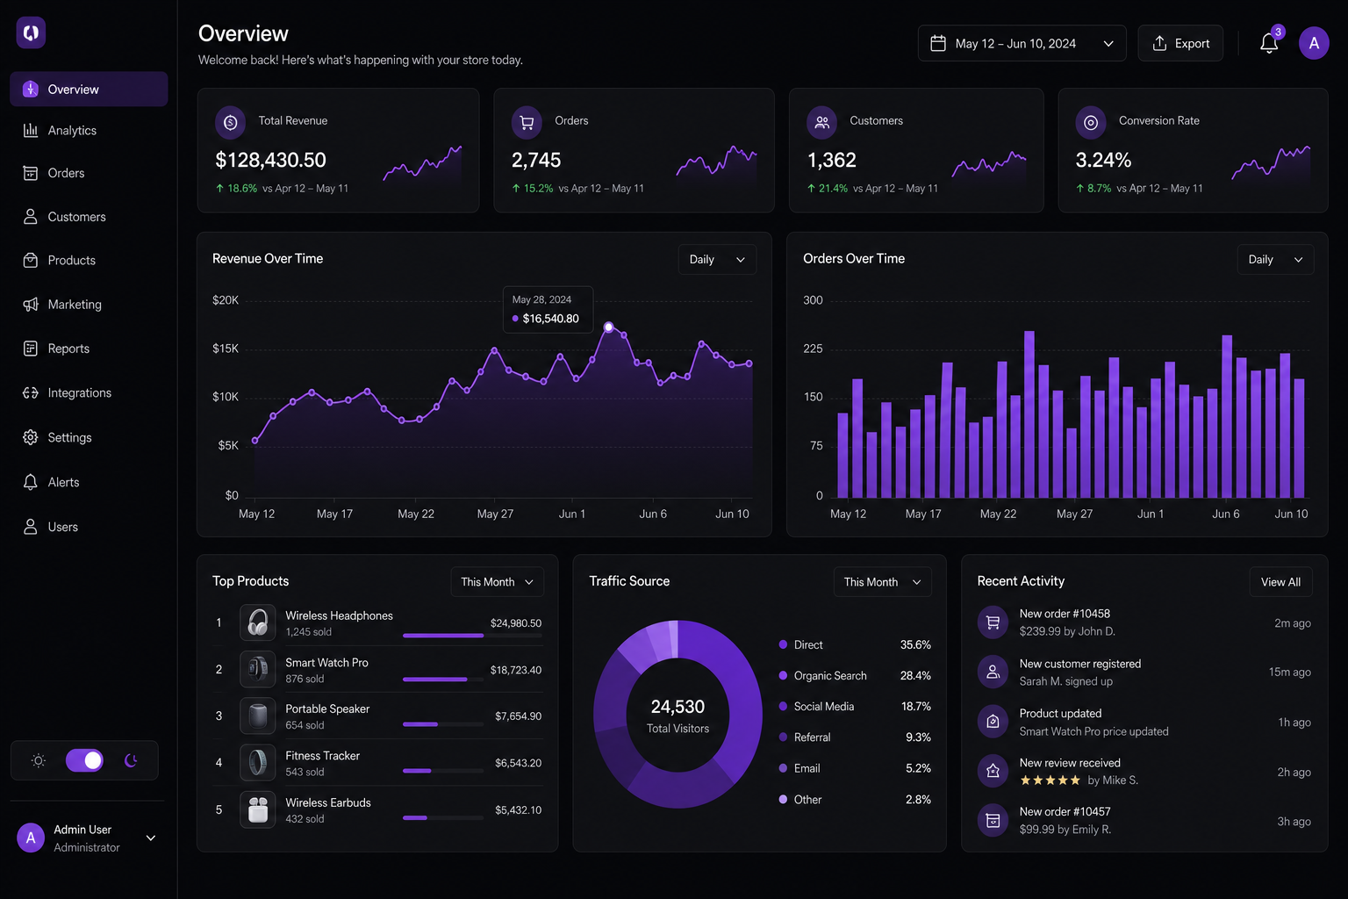1348x899 pixels.
Task: Click the Export button
Action: [x=1180, y=43]
